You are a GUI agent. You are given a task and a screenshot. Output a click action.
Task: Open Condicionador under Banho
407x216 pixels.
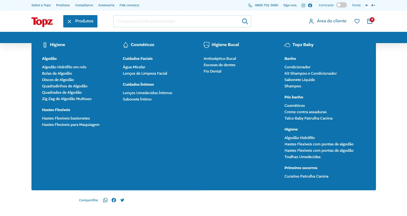click(297, 67)
